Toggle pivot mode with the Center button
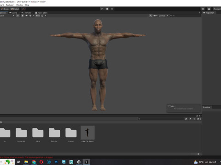This screenshot has height=165, width=221. point(5,9)
